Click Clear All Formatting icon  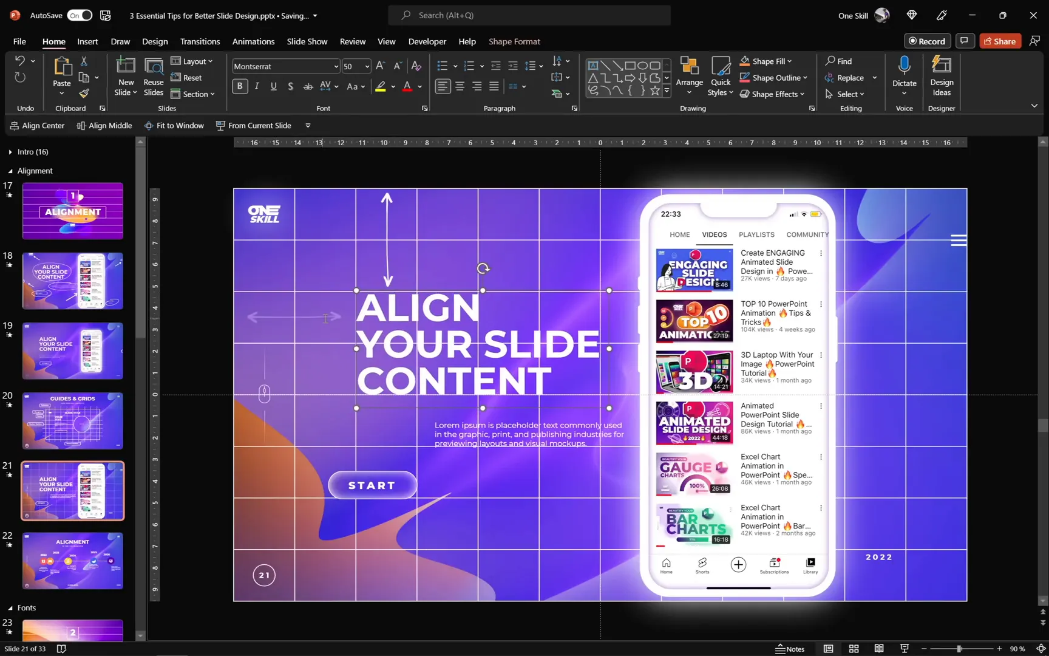(416, 66)
